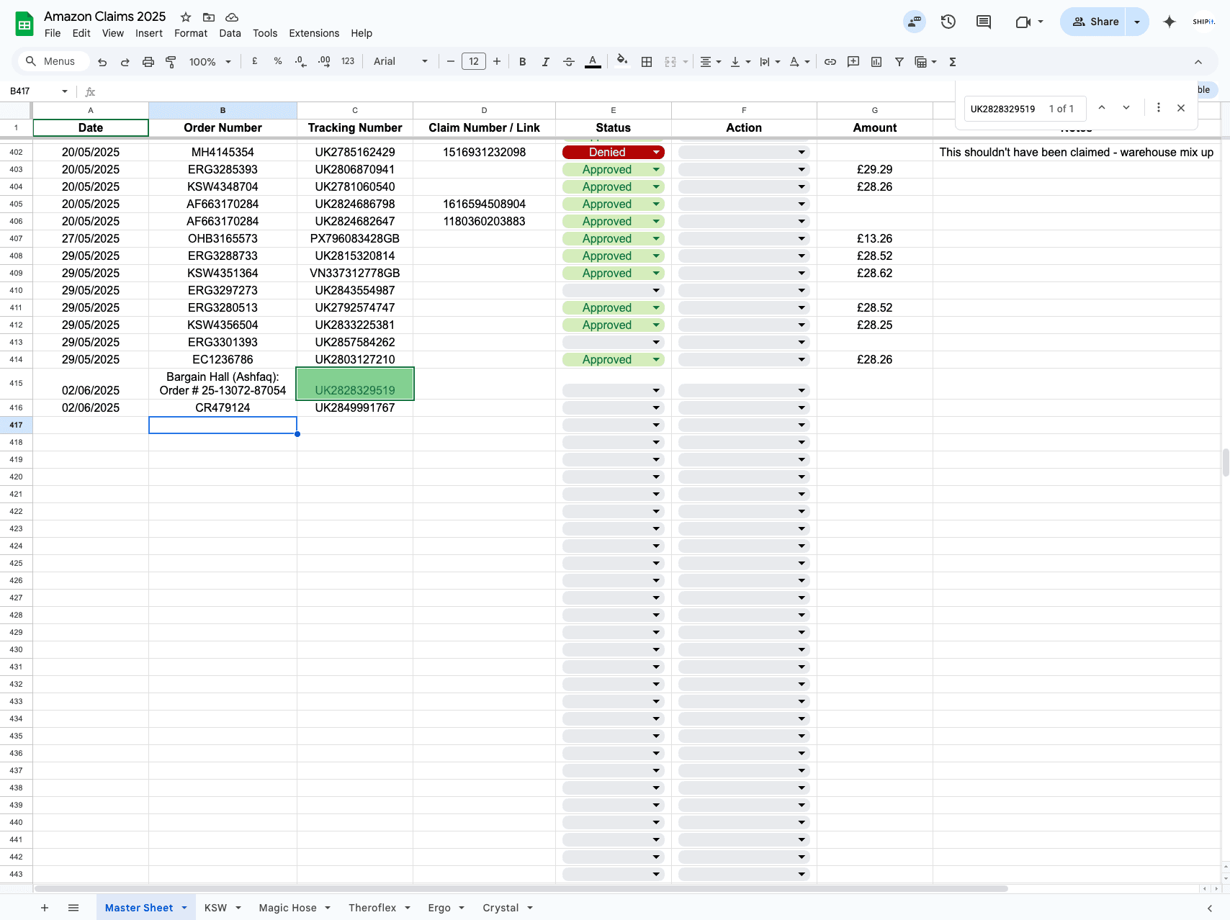Click the Menus search box
The width and height of the screenshot is (1230, 920).
[52, 62]
